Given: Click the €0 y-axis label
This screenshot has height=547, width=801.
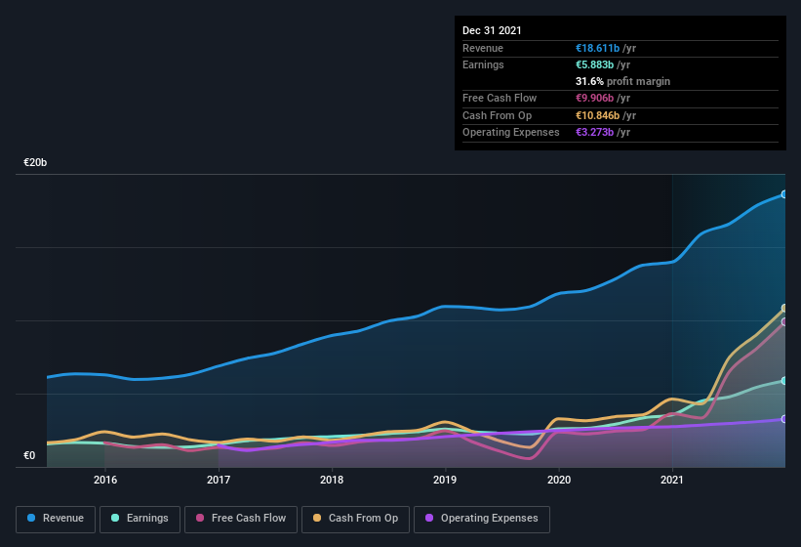Looking at the screenshot, I should point(29,455).
